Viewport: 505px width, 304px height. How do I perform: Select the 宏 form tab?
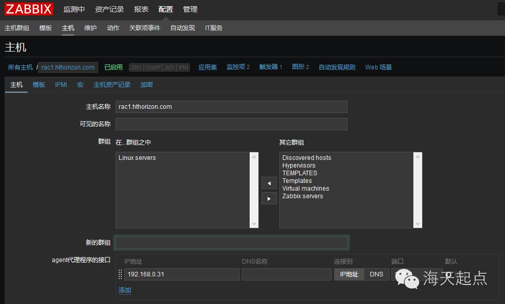[80, 85]
